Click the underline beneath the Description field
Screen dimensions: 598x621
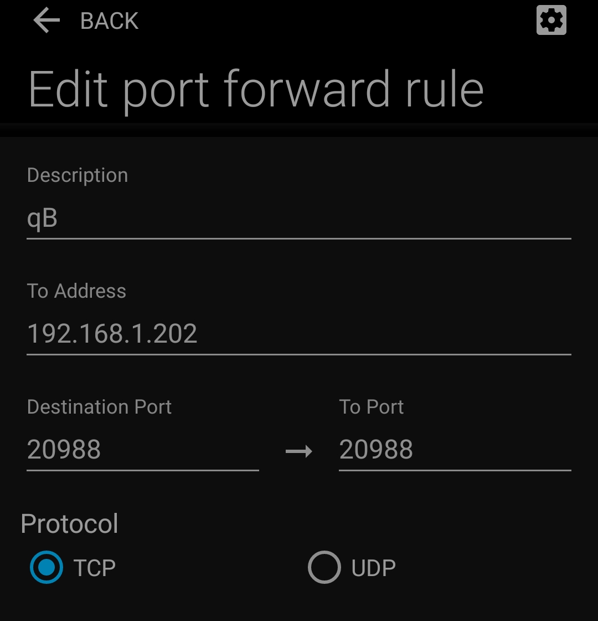[298, 238]
